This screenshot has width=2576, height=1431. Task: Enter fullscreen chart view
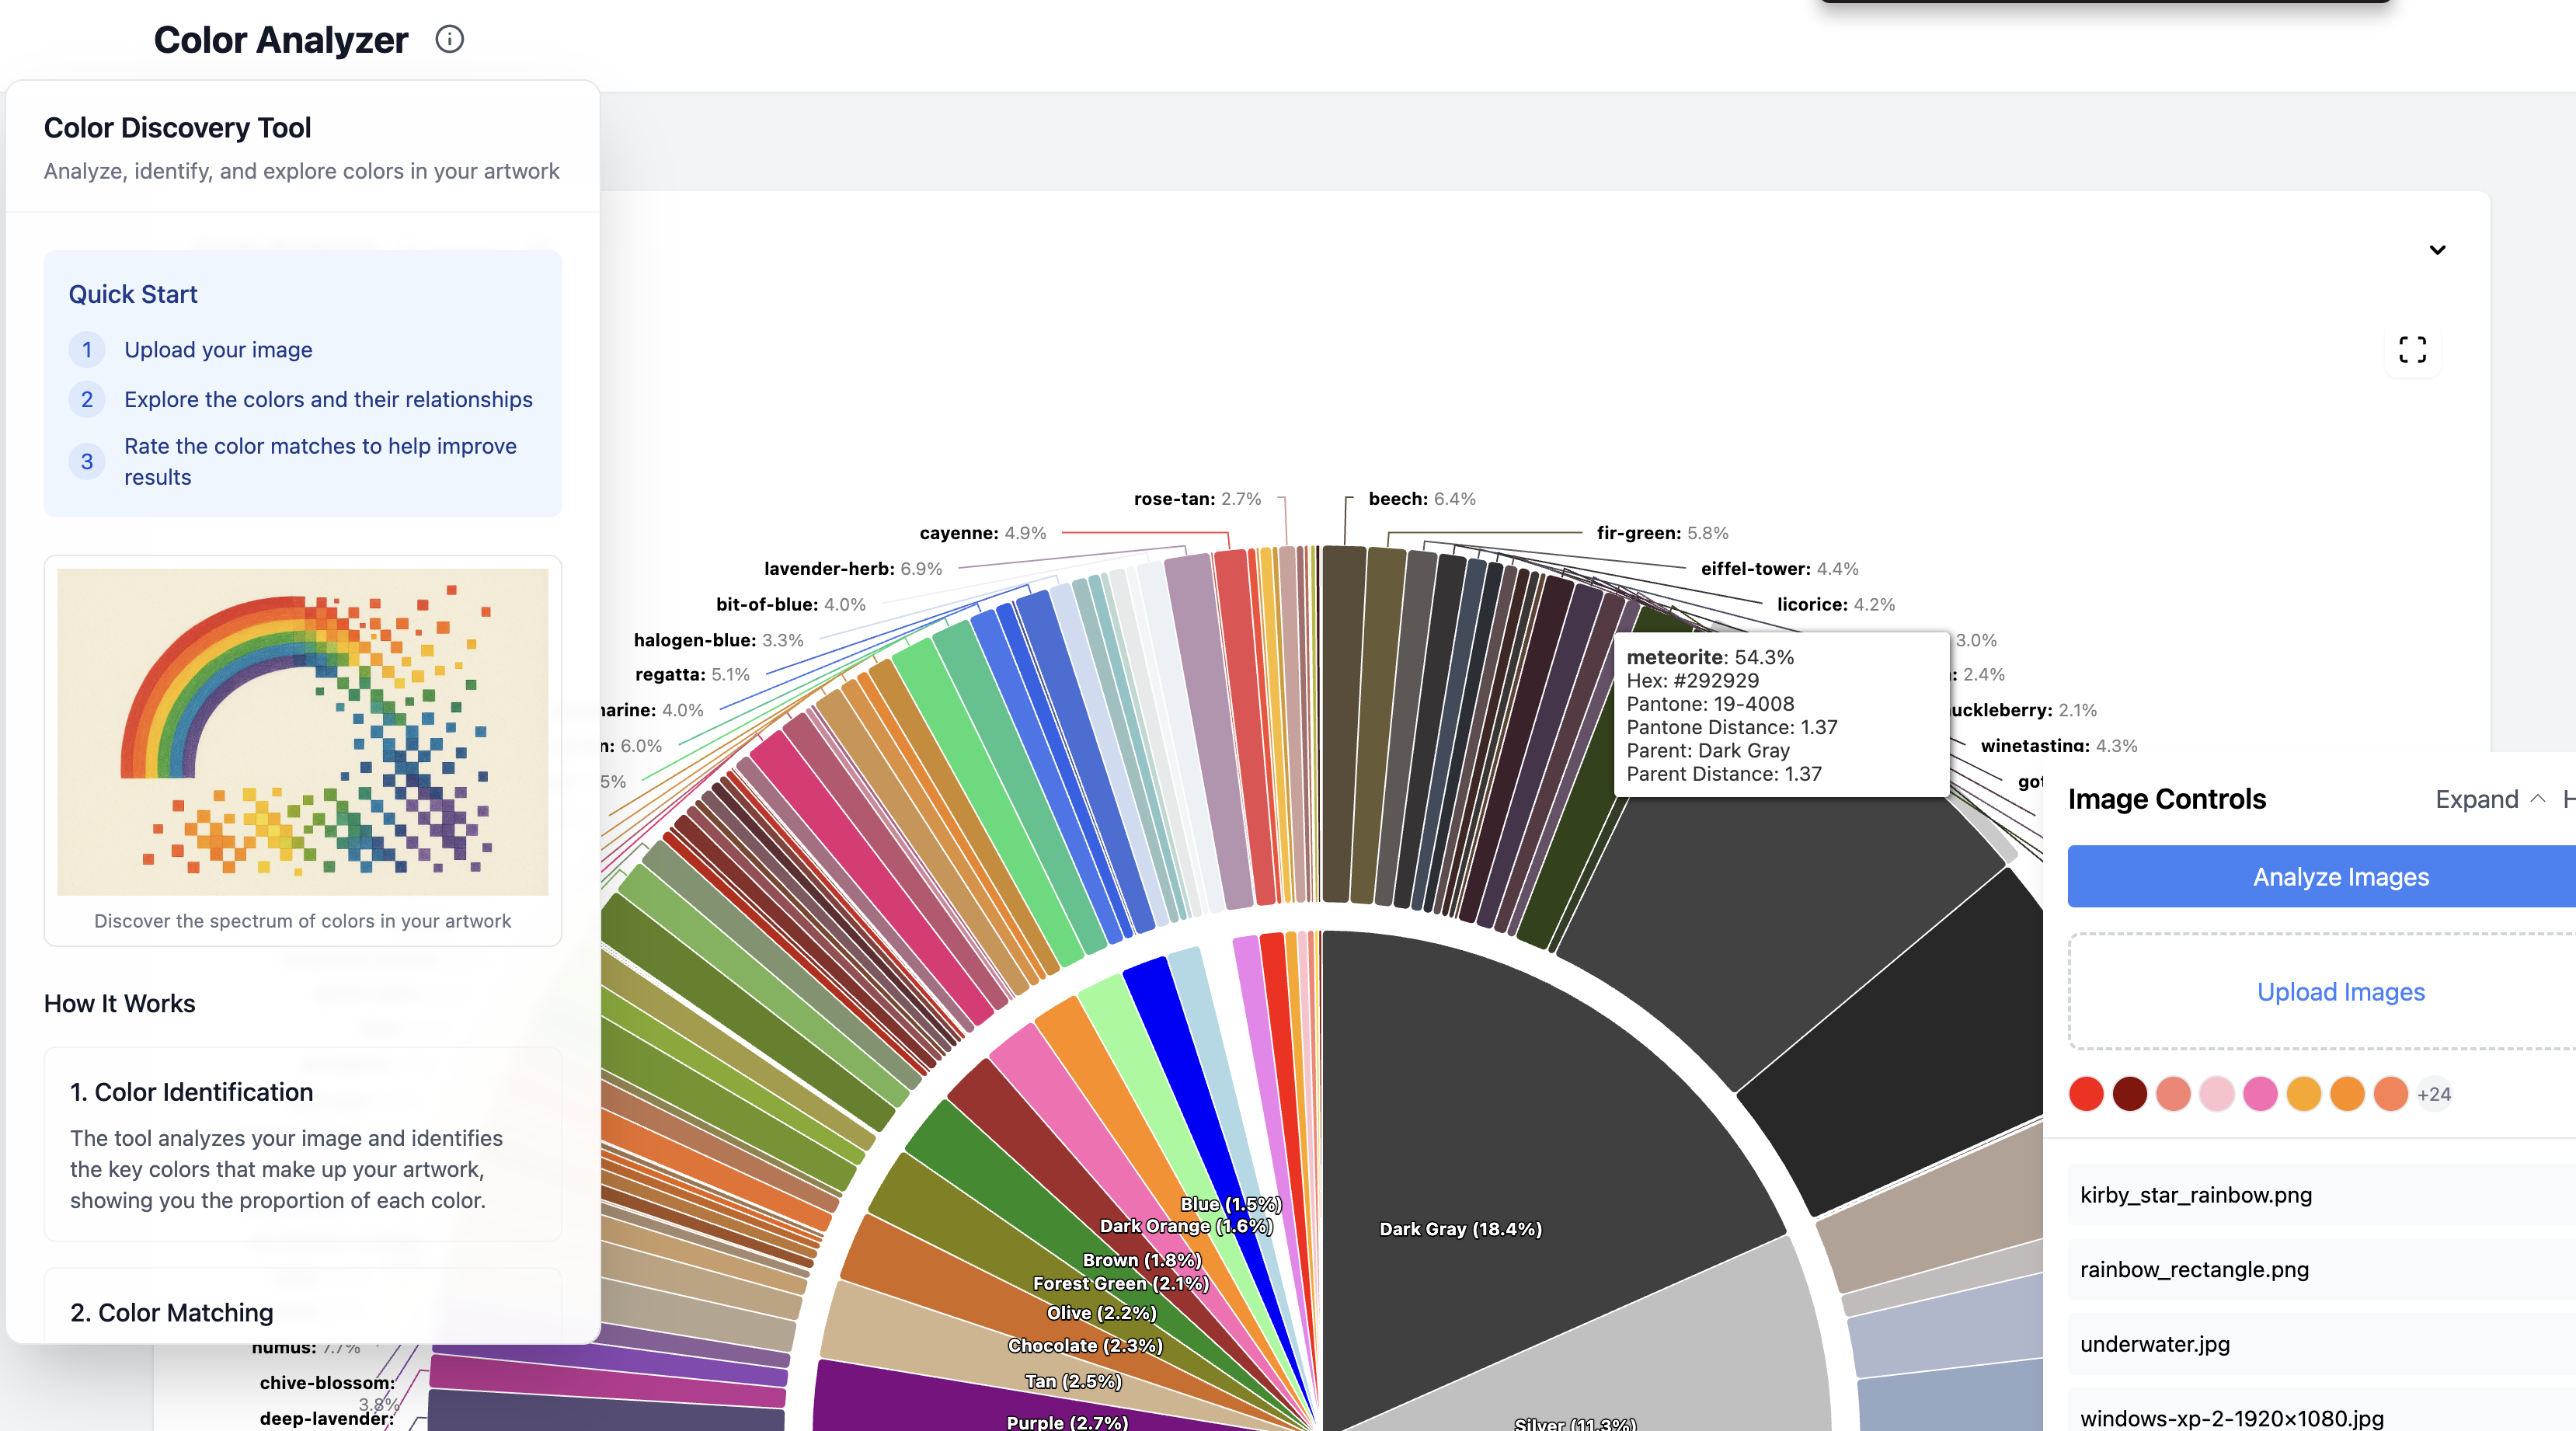point(2413,351)
